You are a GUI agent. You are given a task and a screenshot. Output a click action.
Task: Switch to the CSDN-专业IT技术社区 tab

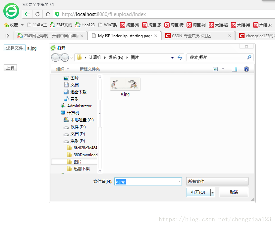[192, 36]
